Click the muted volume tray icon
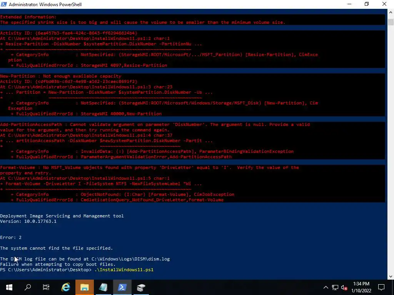 click(344, 287)
